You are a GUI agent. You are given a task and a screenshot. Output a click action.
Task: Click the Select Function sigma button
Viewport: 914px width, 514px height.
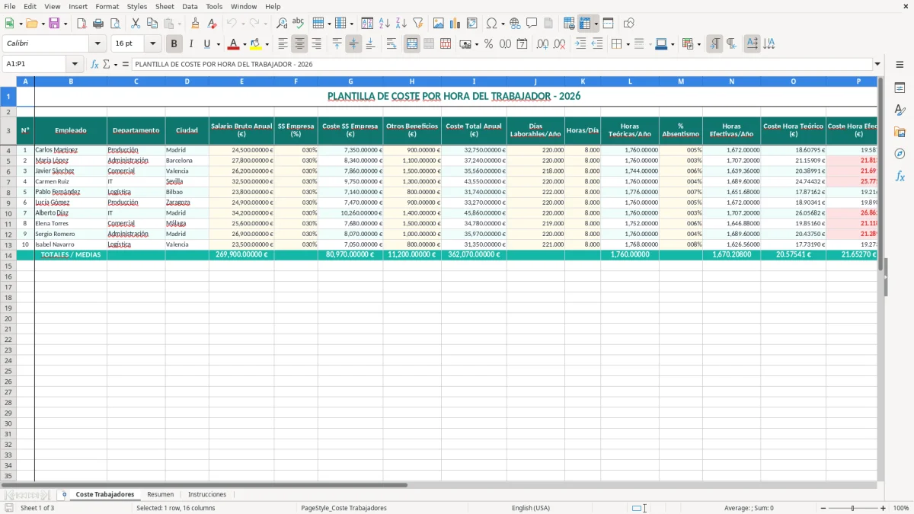click(x=107, y=65)
